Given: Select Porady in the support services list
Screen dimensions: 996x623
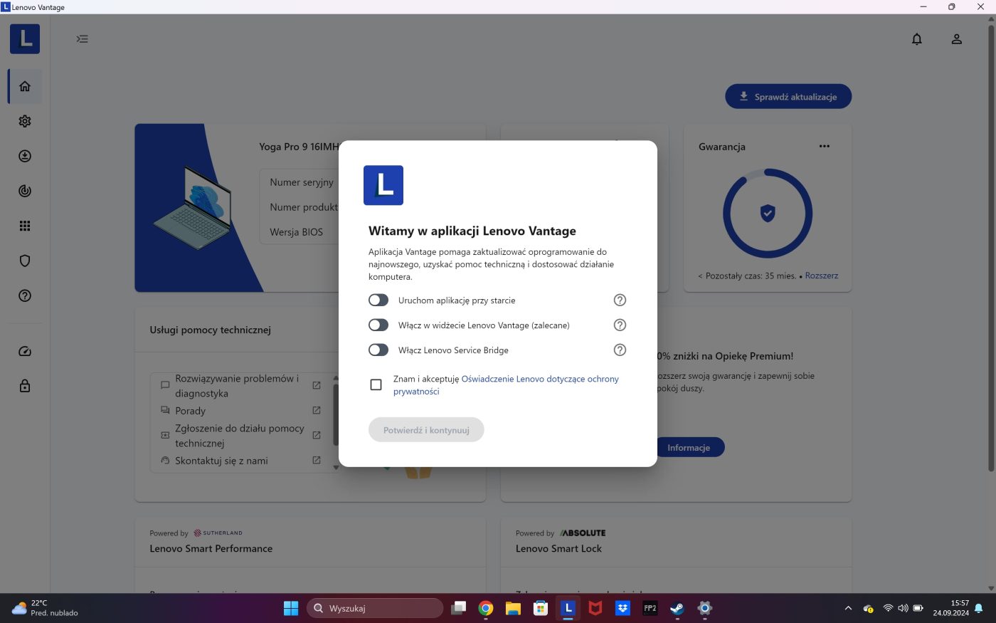Looking at the screenshot, I should click(190, 411).
